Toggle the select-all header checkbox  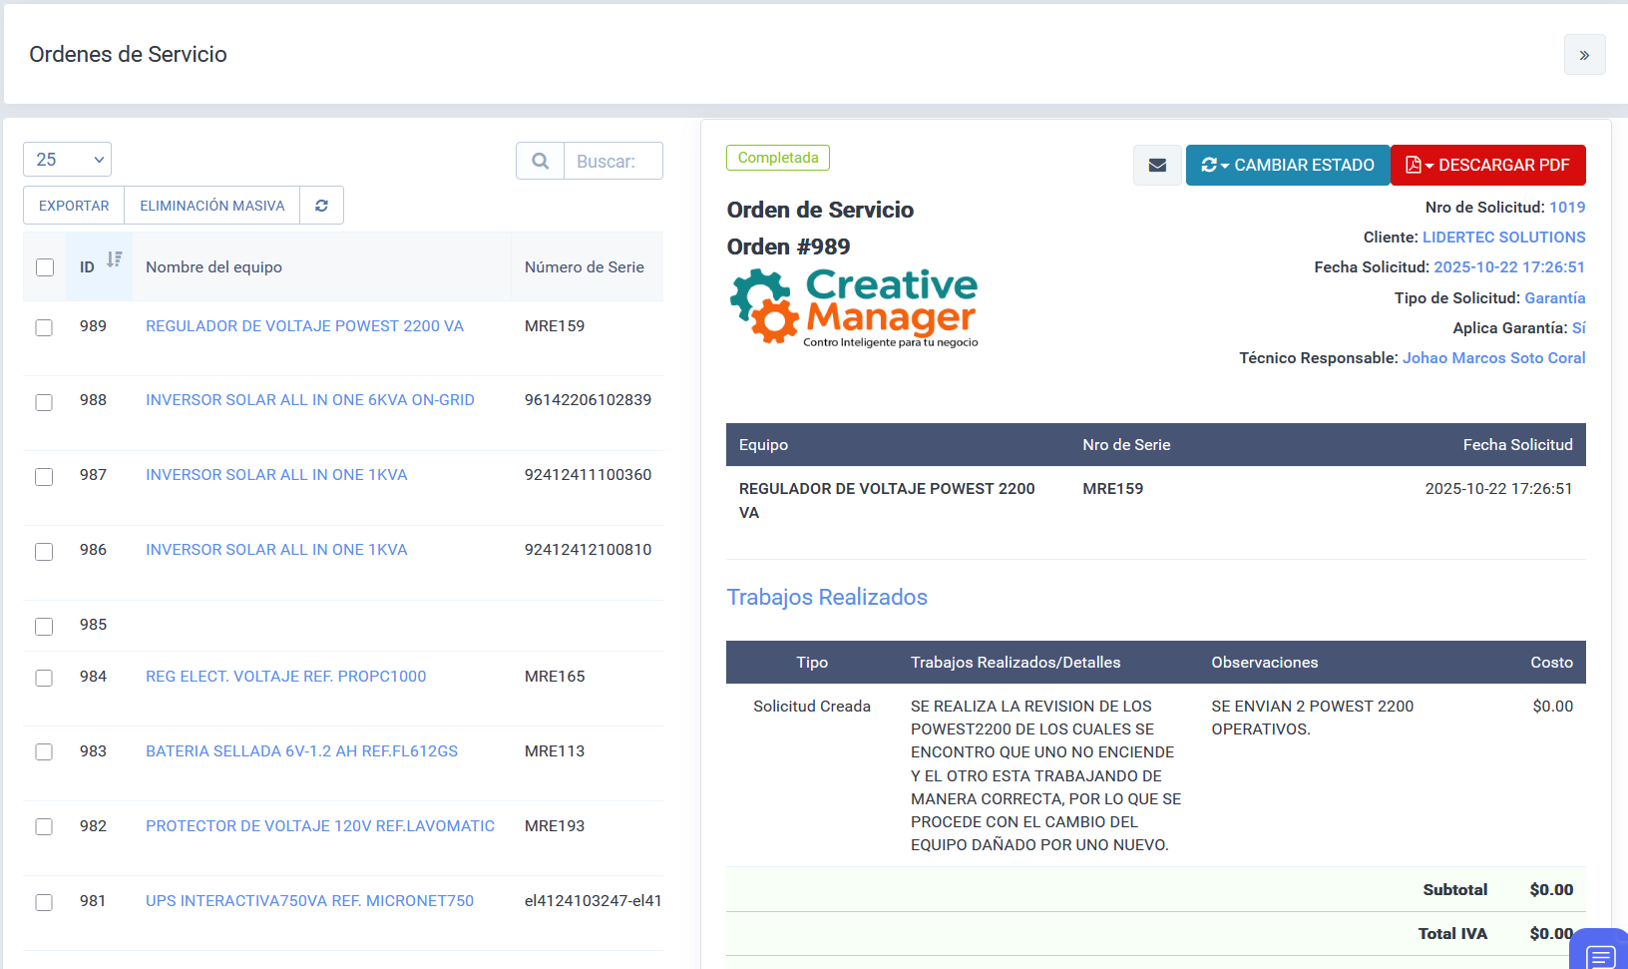tap(45, 267)
